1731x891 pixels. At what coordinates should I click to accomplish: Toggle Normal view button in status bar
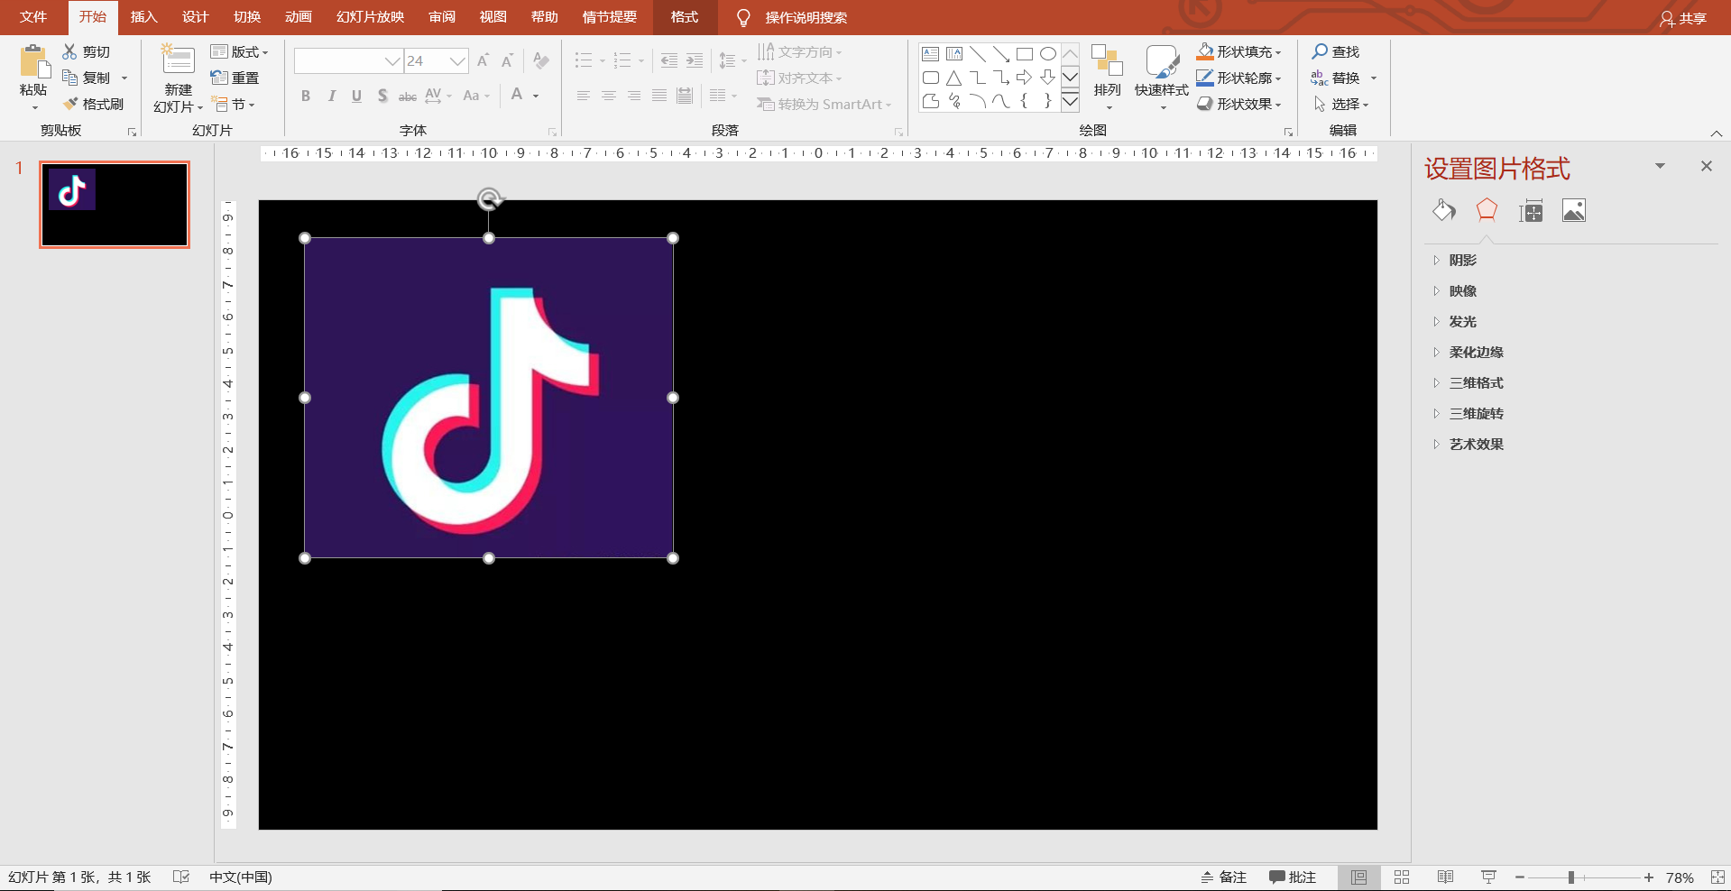[x=1358, y=877]
